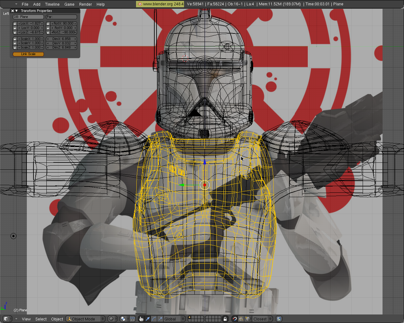This screenshot has height=323, width=404.
Task: Open the File menu
Action: tap(25, 4)
